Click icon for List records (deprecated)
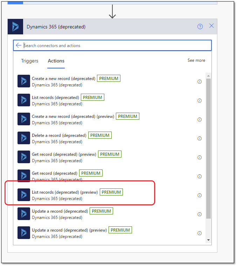 point(24,100)
